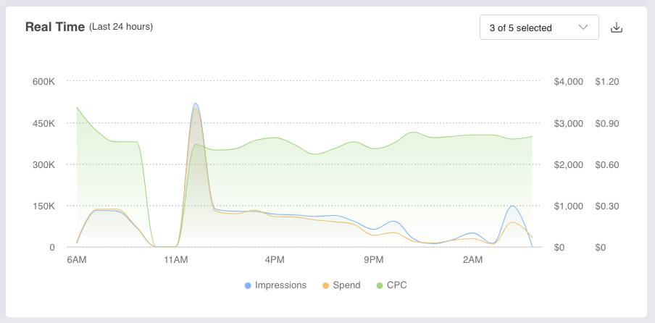Screen dimensions: 655x323
Task: Click the 4PM x-axis label
Action: click(x=275, y=259)
